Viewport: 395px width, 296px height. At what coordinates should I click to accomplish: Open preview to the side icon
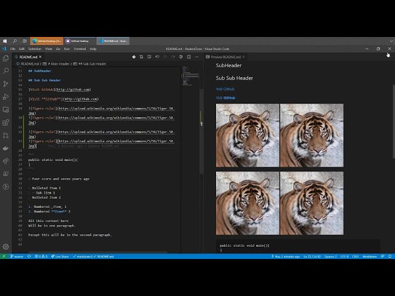tap(149, 57)
